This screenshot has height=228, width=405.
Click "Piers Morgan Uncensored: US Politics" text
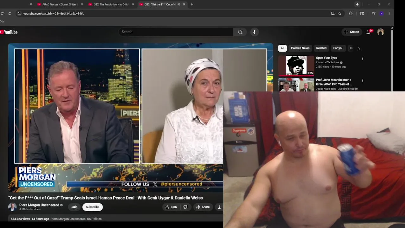coord(76,219)
